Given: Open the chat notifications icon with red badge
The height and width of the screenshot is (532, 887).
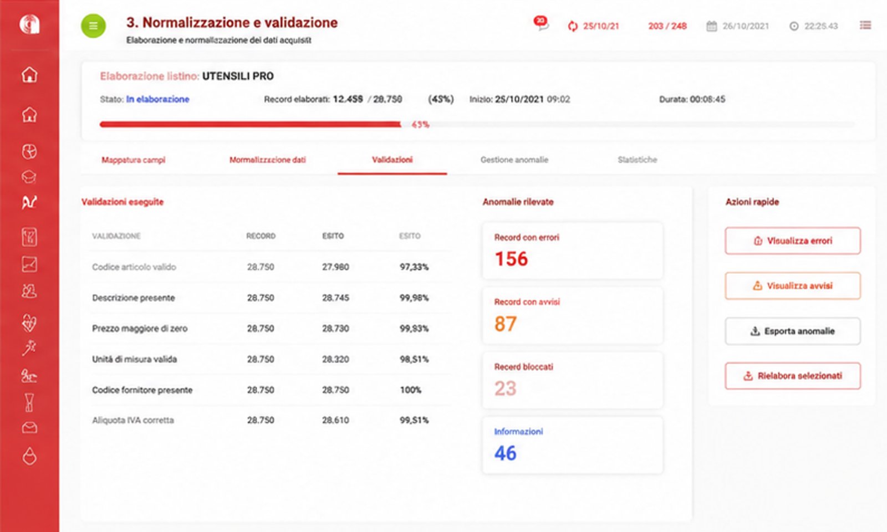Looking at the screenshot, I should tap(541, 23).
